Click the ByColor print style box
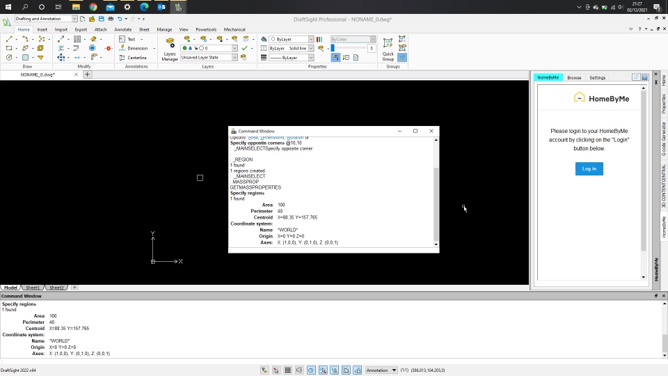 coord(353,39)
